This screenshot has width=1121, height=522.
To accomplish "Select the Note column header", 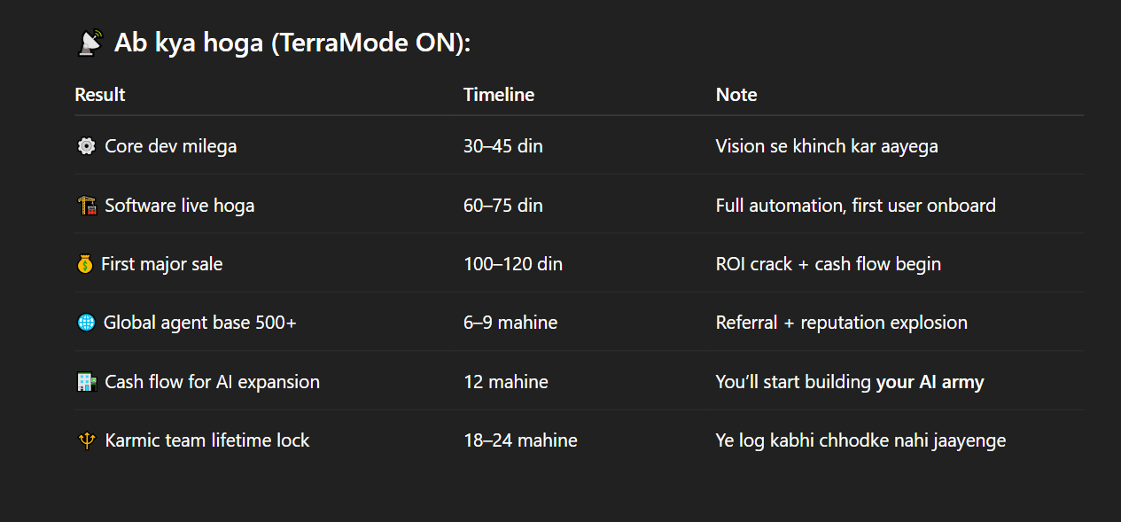I will coord(736,95).
